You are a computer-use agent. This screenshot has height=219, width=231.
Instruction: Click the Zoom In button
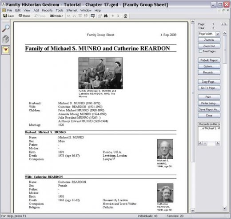(x=209, y=40)
